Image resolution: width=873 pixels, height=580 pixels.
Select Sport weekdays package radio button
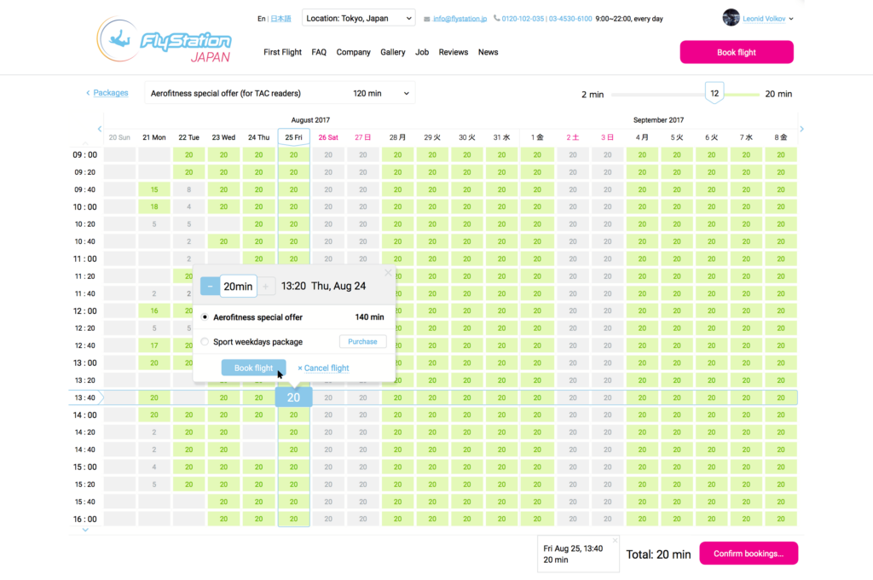(x=205, y=342)
